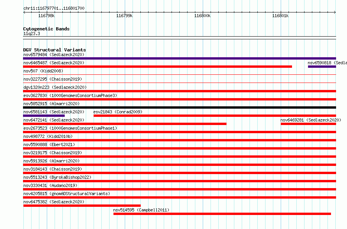Open nsv3219175 (Chaisson2019) label

click(x=53, y=153)
